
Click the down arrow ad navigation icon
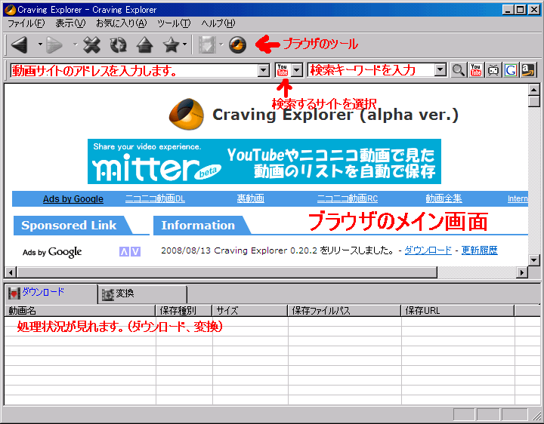(136, 252)
